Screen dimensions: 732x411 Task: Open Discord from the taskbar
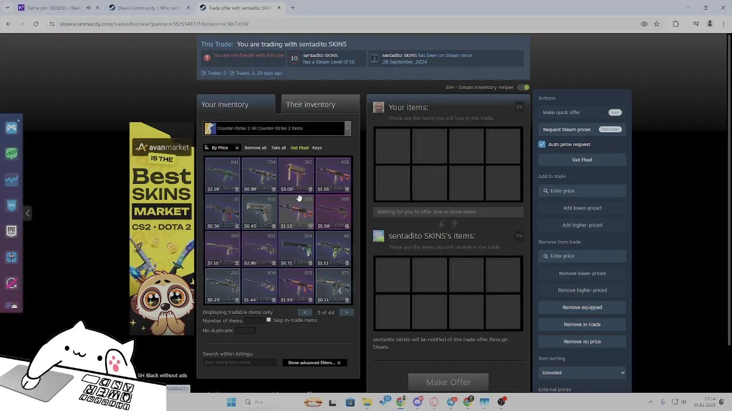417,402
